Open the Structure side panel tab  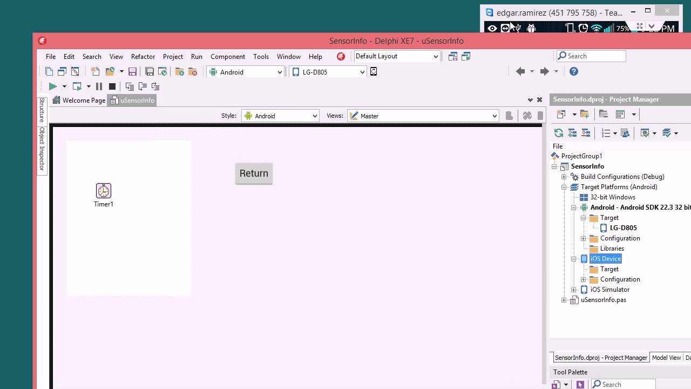click(42, 110)
